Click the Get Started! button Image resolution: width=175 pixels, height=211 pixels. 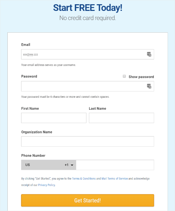point(87,200)
